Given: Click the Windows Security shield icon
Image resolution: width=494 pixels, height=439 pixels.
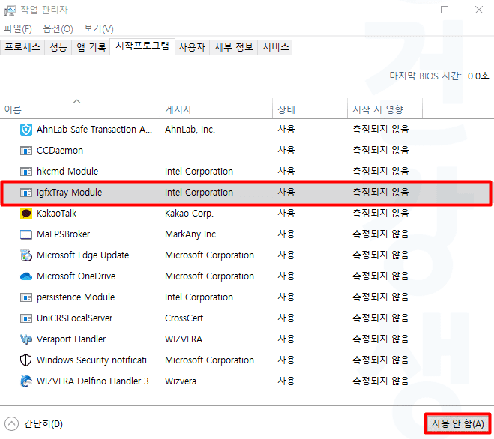Looking at the screenshot, I should click(26, 360).
